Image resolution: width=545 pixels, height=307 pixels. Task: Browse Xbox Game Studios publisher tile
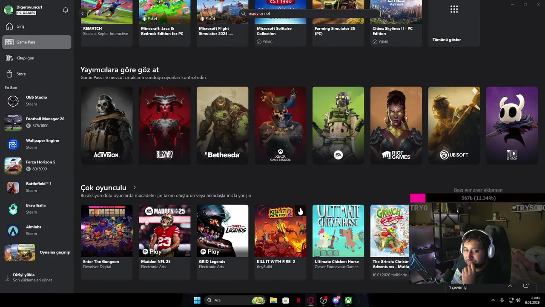(280, 125)
